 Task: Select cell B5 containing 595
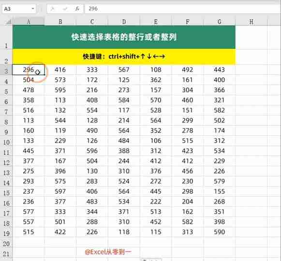coord(60,90)
